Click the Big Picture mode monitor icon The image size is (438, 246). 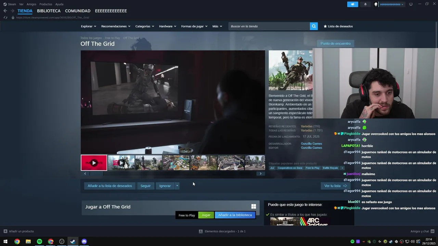click(411, 4)
